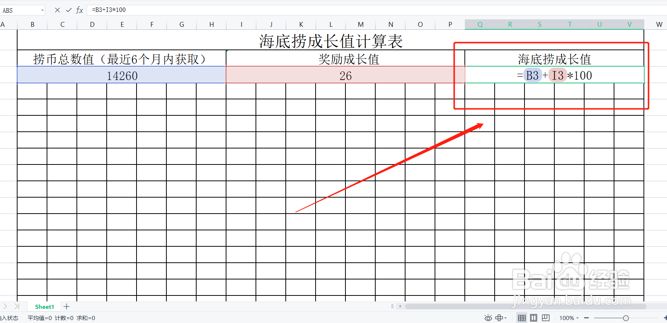Image resolution: width=667 pixels, height=323 pixels.
Task: Select column R header
Action: (510, 25)
